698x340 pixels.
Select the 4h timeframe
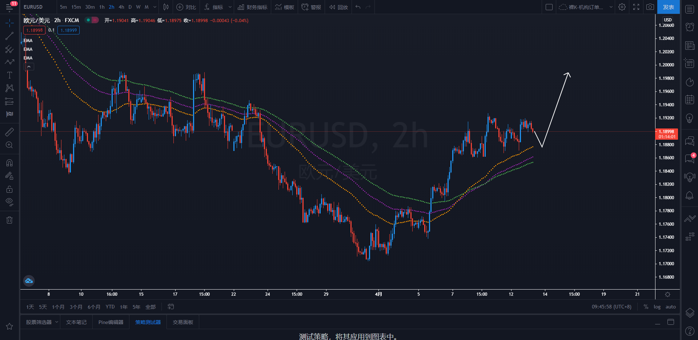[x=121, y=7]
